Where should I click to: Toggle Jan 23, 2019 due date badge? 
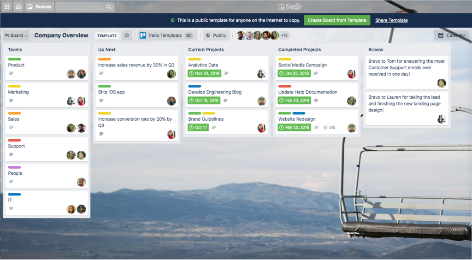click(294, 73)
